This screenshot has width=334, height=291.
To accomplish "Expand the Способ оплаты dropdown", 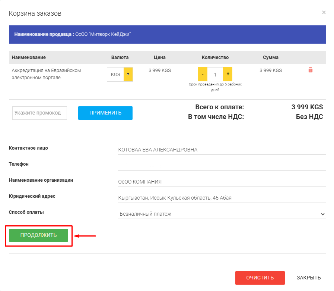I will tap(222, 214).
